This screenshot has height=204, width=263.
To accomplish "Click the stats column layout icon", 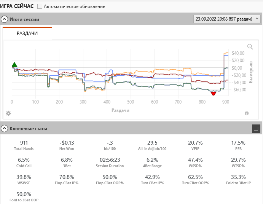I will point(256,129).
